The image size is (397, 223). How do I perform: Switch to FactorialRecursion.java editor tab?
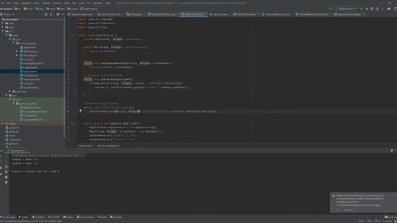277,14
